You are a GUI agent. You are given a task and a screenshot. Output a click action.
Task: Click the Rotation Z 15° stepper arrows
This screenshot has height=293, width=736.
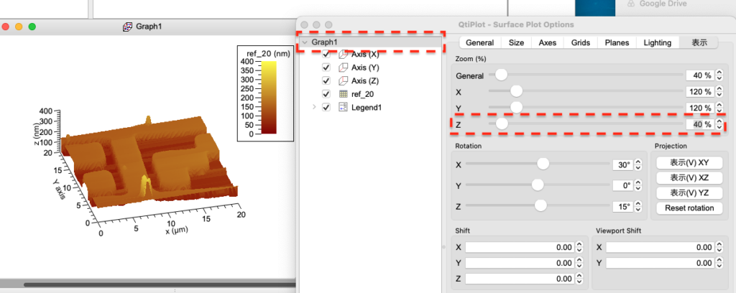pyautogui.click(x=638, y=206)
